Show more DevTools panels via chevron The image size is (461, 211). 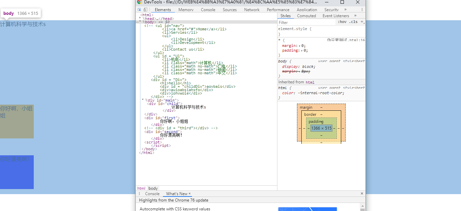(x=345, y=9)
